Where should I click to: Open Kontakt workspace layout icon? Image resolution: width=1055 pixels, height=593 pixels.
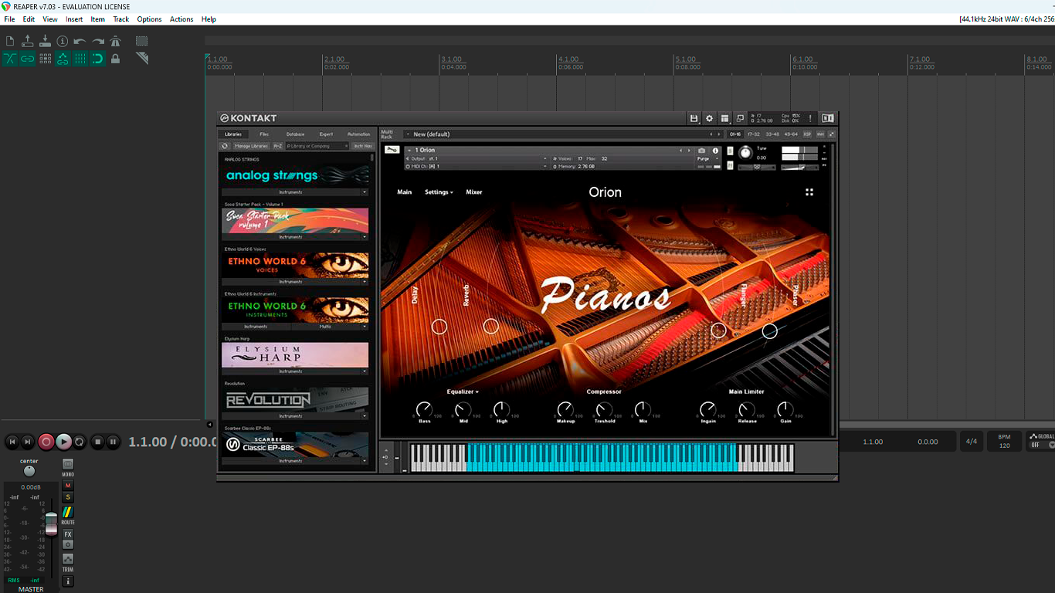pyautogui.click(x=724, y=118)
